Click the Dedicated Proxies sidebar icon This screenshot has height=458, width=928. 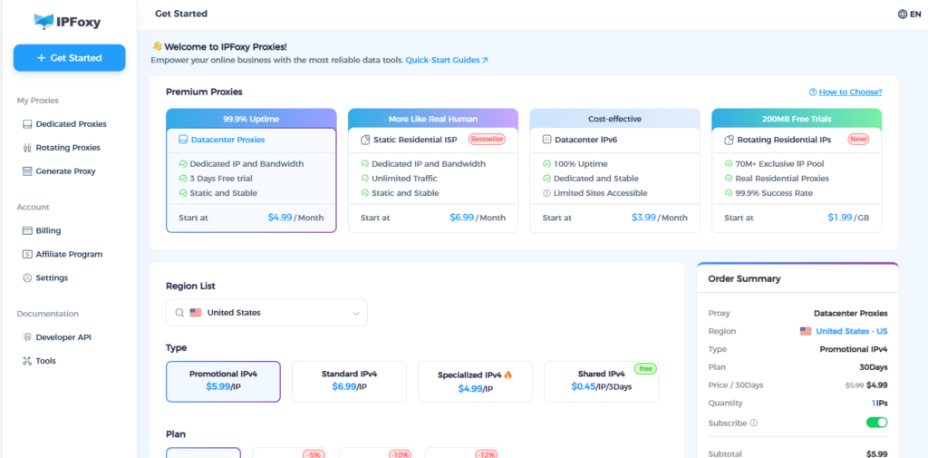coord(27,124)
